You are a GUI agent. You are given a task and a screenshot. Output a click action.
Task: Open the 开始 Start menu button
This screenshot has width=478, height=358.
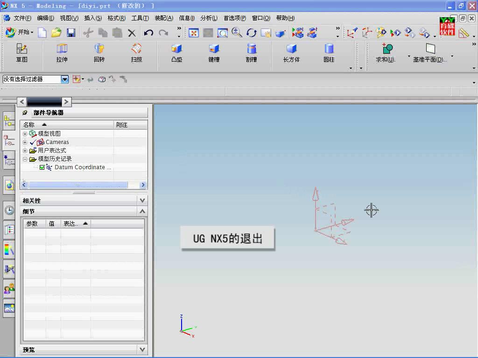point(20,32)
